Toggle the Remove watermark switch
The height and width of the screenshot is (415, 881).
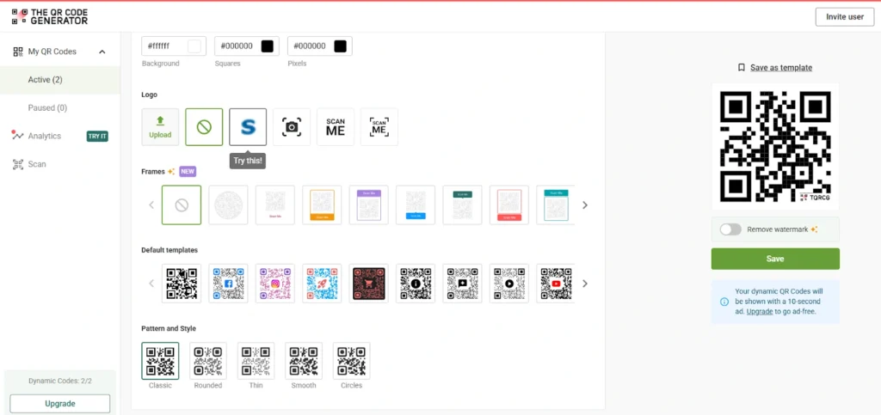730,229
